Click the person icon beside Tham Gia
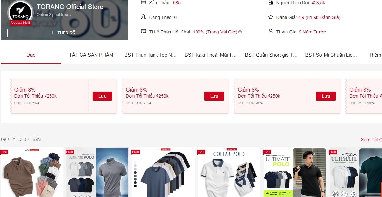The width and height of the screenshot is (382, 197). coord(271,32)
